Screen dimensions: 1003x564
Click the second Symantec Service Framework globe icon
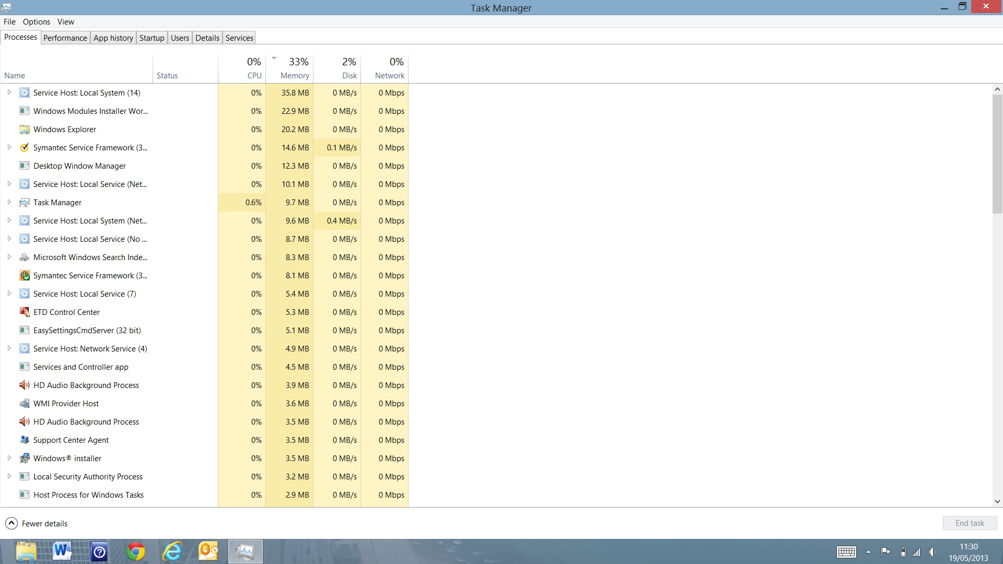24,275
